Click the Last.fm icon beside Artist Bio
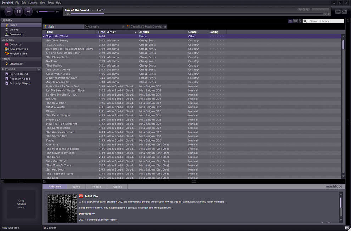 81,196
